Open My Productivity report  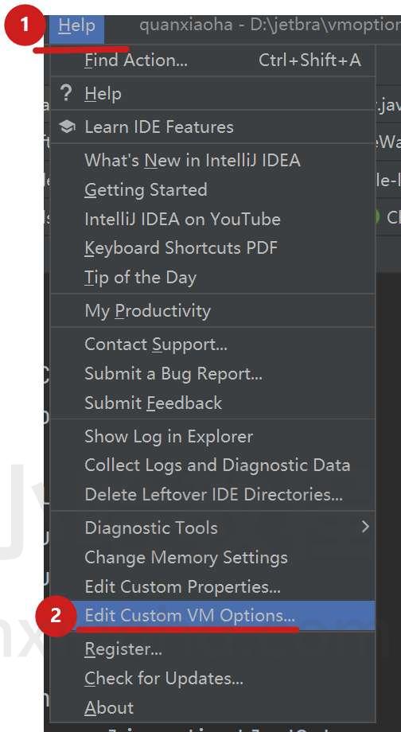[212, 310]
